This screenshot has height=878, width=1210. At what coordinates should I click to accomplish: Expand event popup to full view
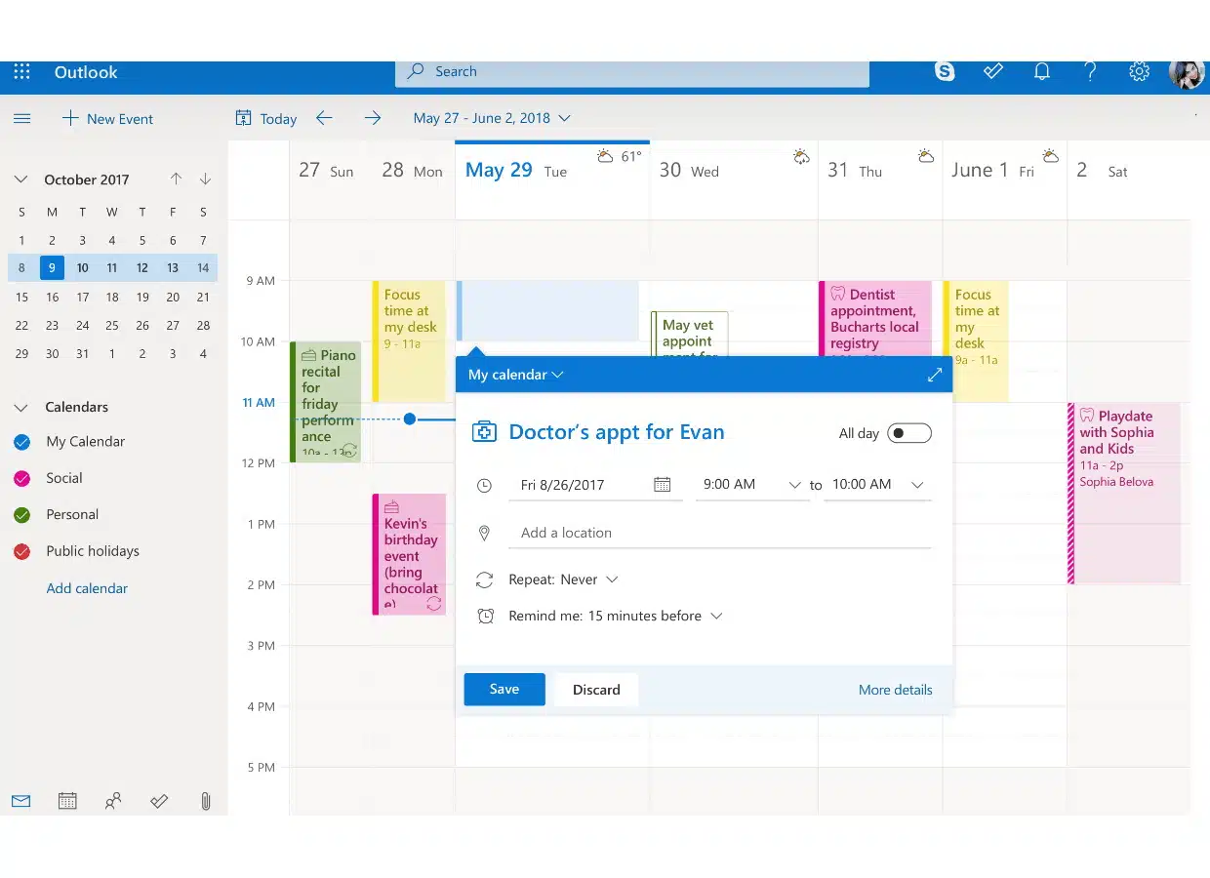934,375
